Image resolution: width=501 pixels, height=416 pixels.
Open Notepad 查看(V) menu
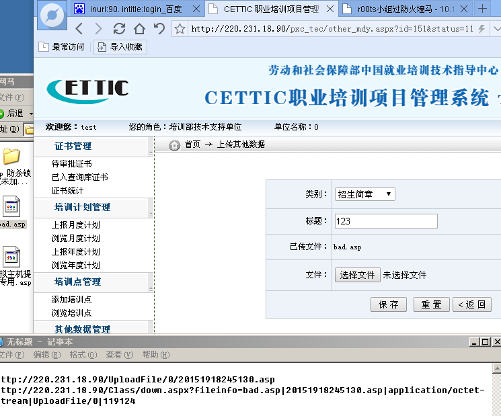(x=120, y=355)
